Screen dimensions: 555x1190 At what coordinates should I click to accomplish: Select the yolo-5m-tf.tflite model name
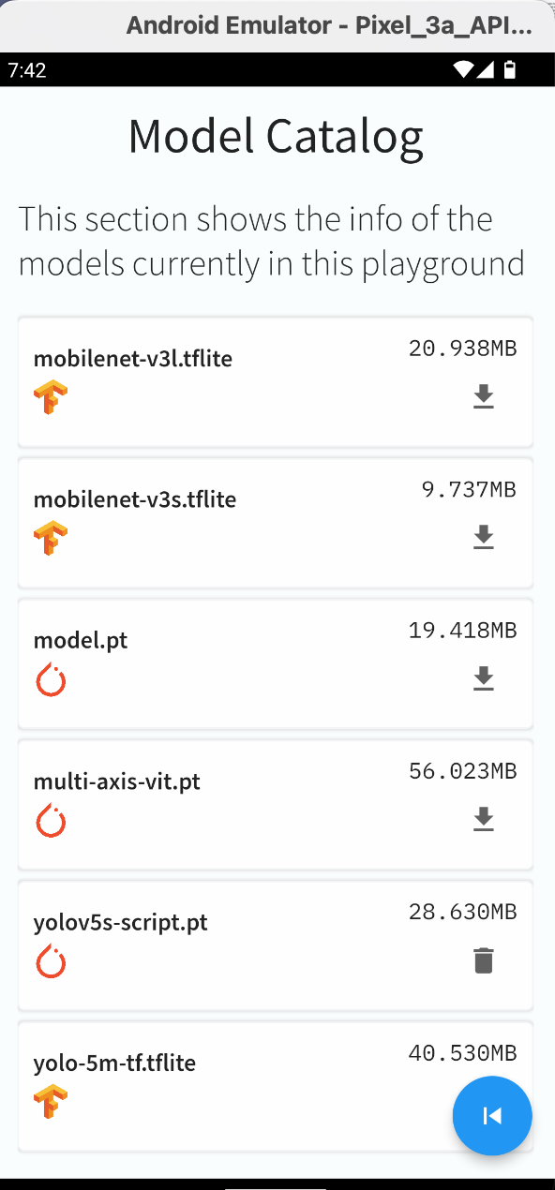115,1063
